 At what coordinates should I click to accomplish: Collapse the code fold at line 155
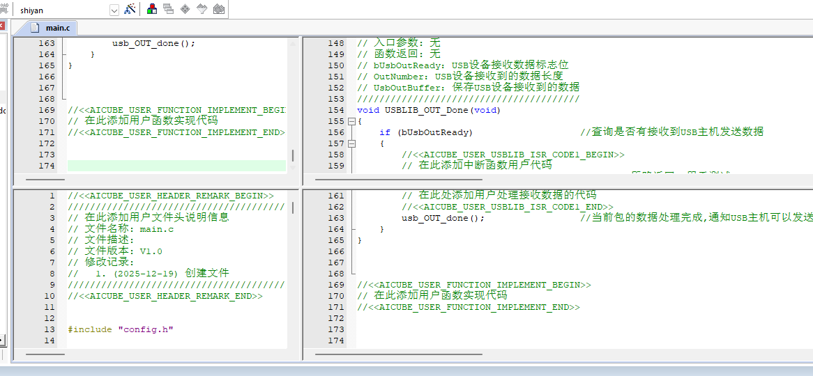click(351, 121)
